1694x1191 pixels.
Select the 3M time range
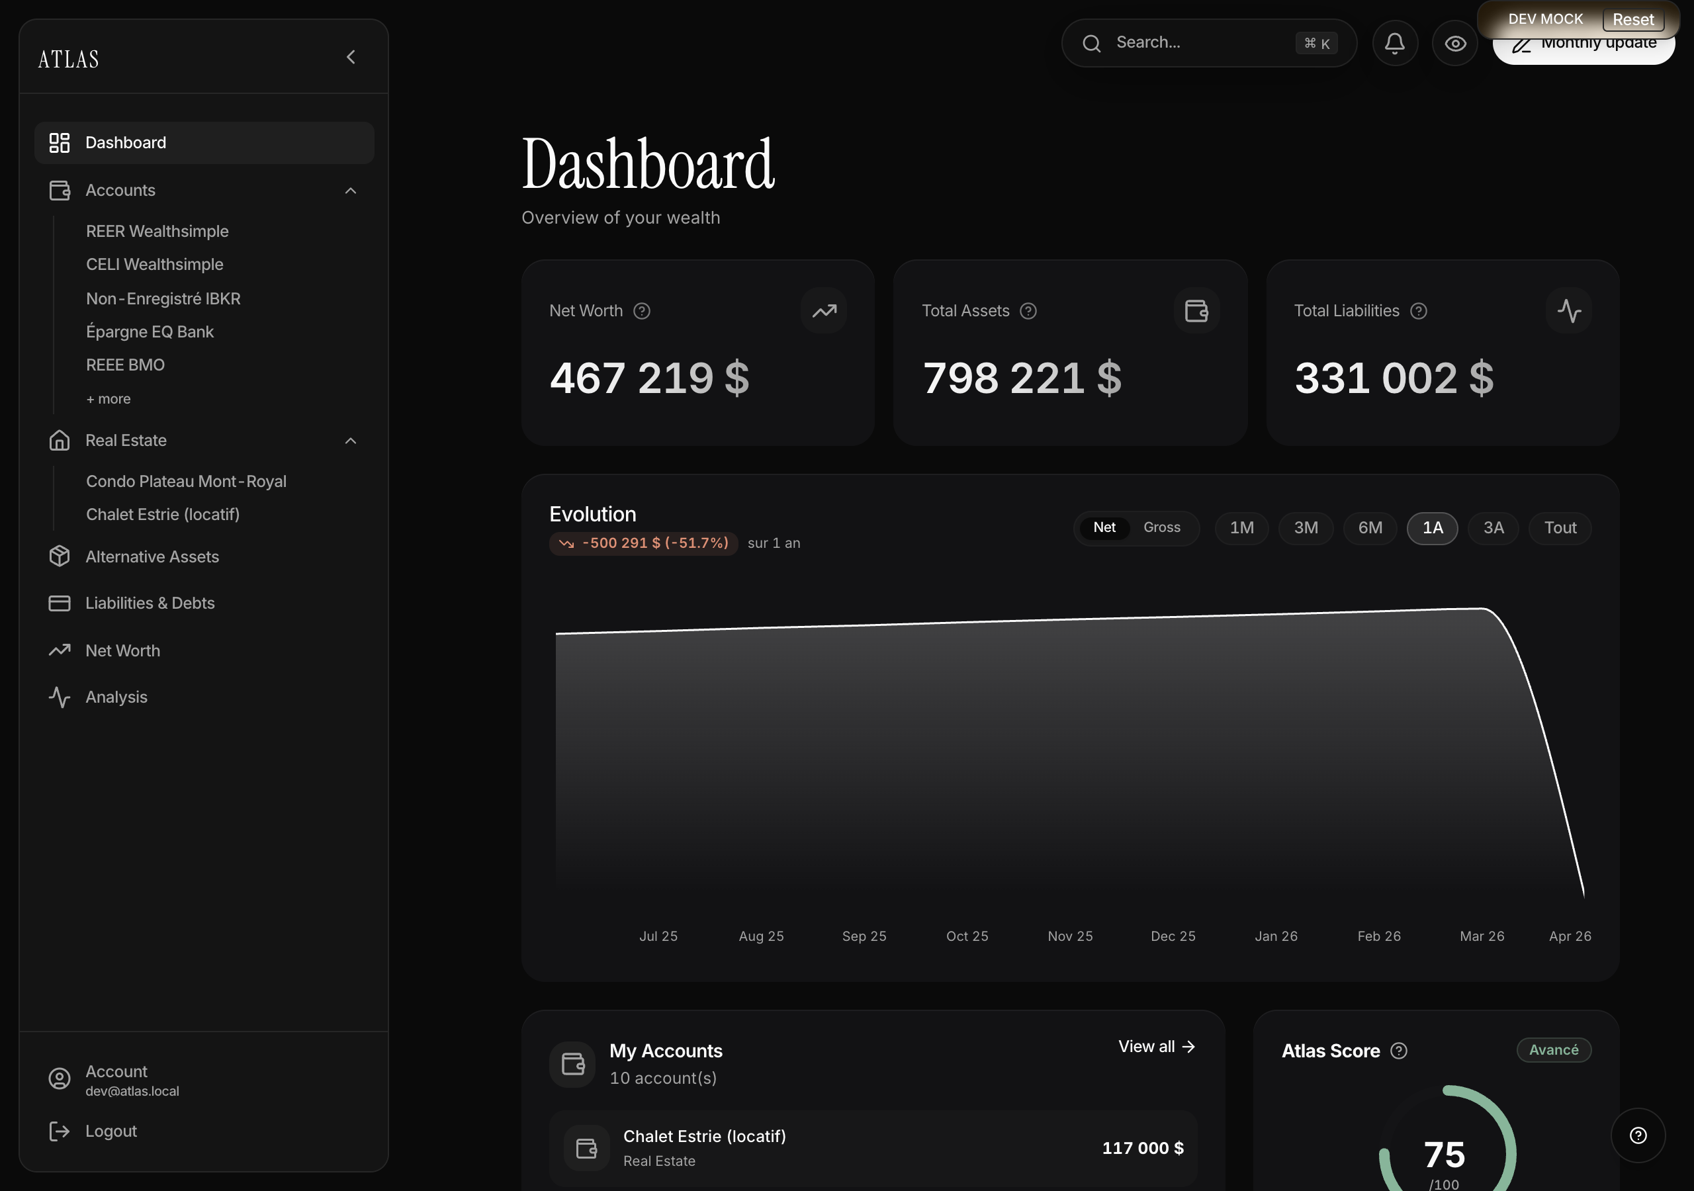(1306, 527)
